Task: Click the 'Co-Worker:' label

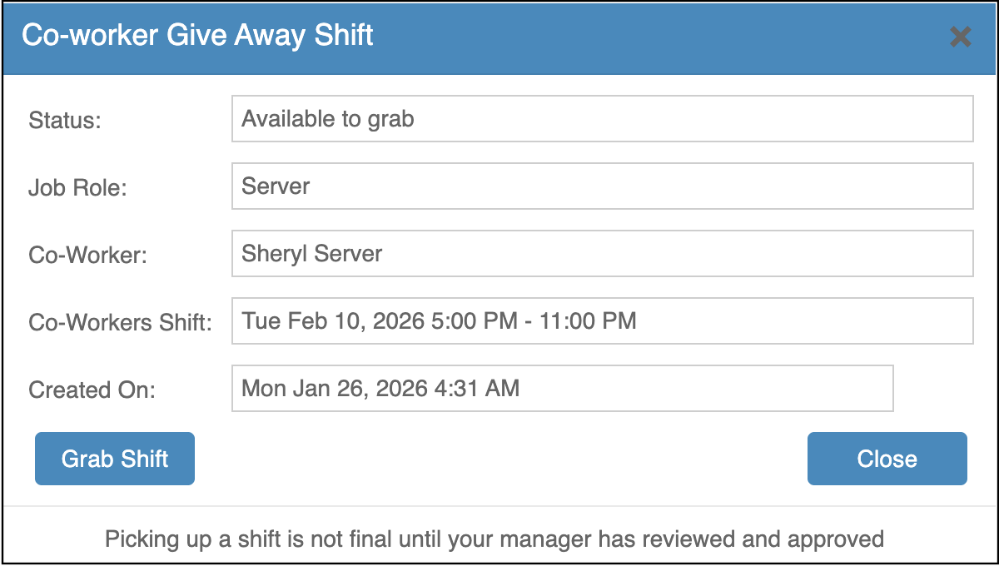Action: pos(87,256)
